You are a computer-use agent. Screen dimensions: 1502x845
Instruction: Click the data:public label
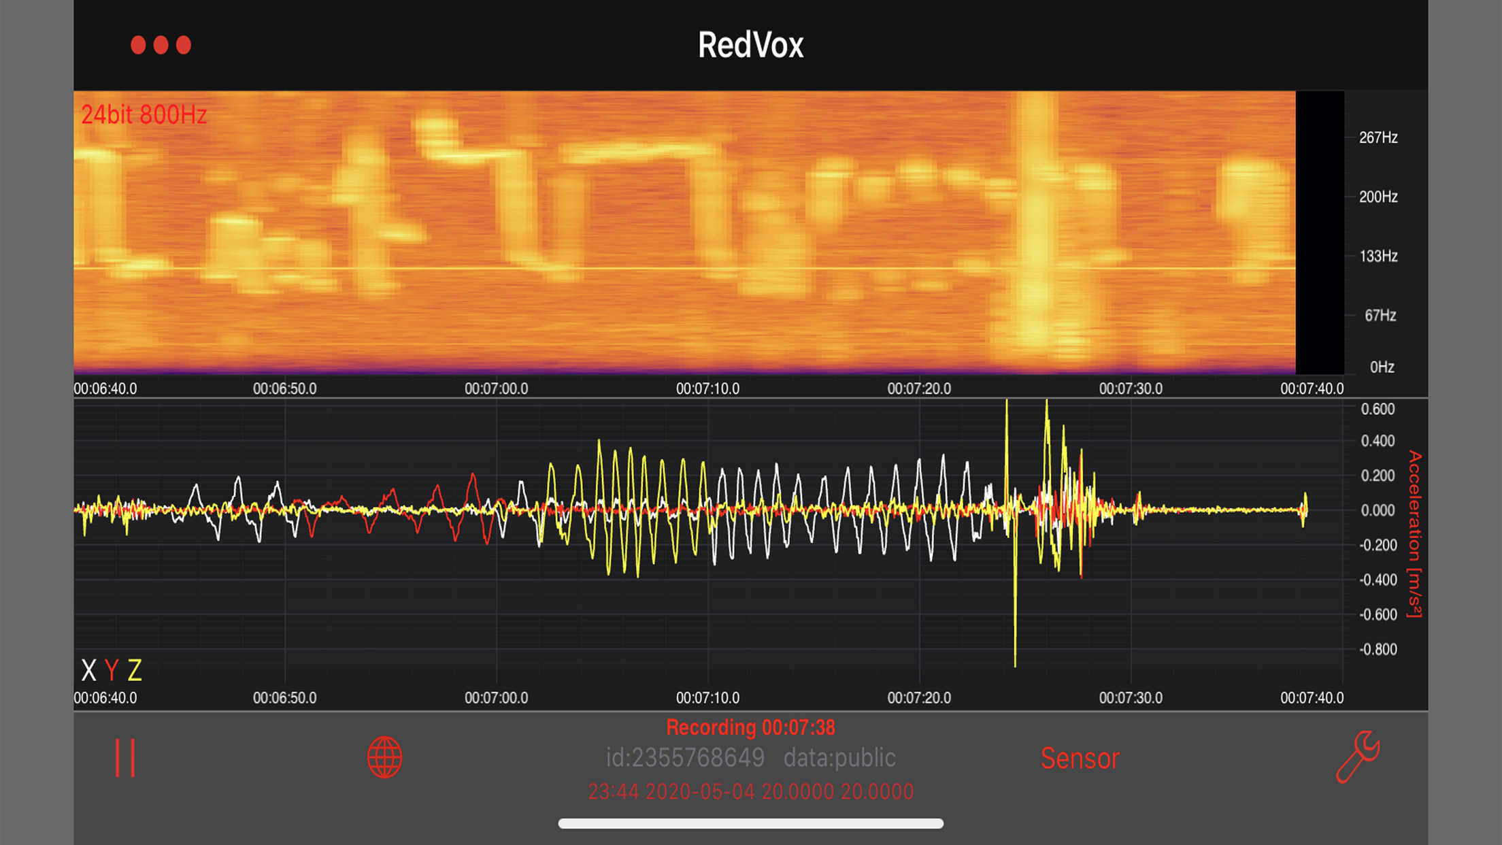[839, 758]
